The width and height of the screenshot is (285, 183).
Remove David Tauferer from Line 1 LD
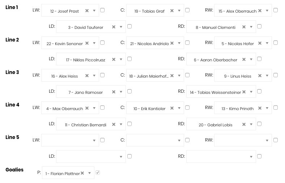(114, 27)
